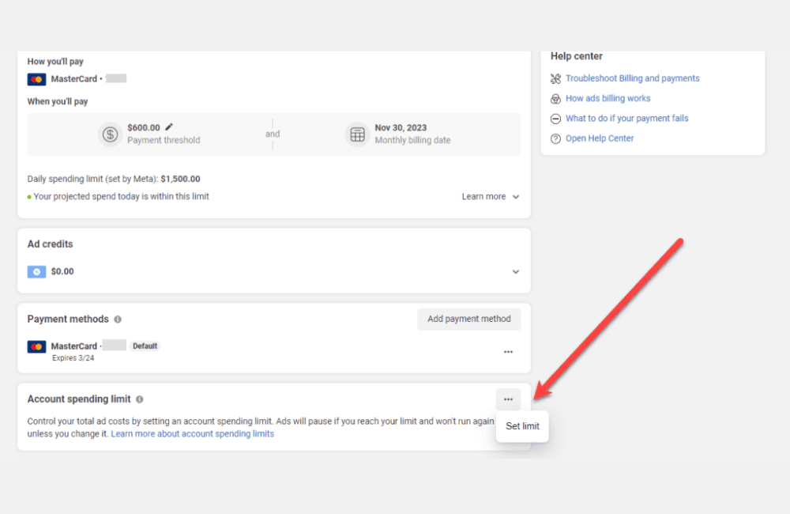The width and height of the screenshot is (790, 514).
Task: Open What to do if your payment fails
Action: [x=626, y=118]
